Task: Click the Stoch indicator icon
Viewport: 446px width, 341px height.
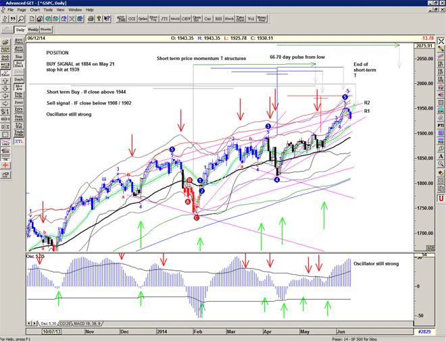Action: click(230, 20)
